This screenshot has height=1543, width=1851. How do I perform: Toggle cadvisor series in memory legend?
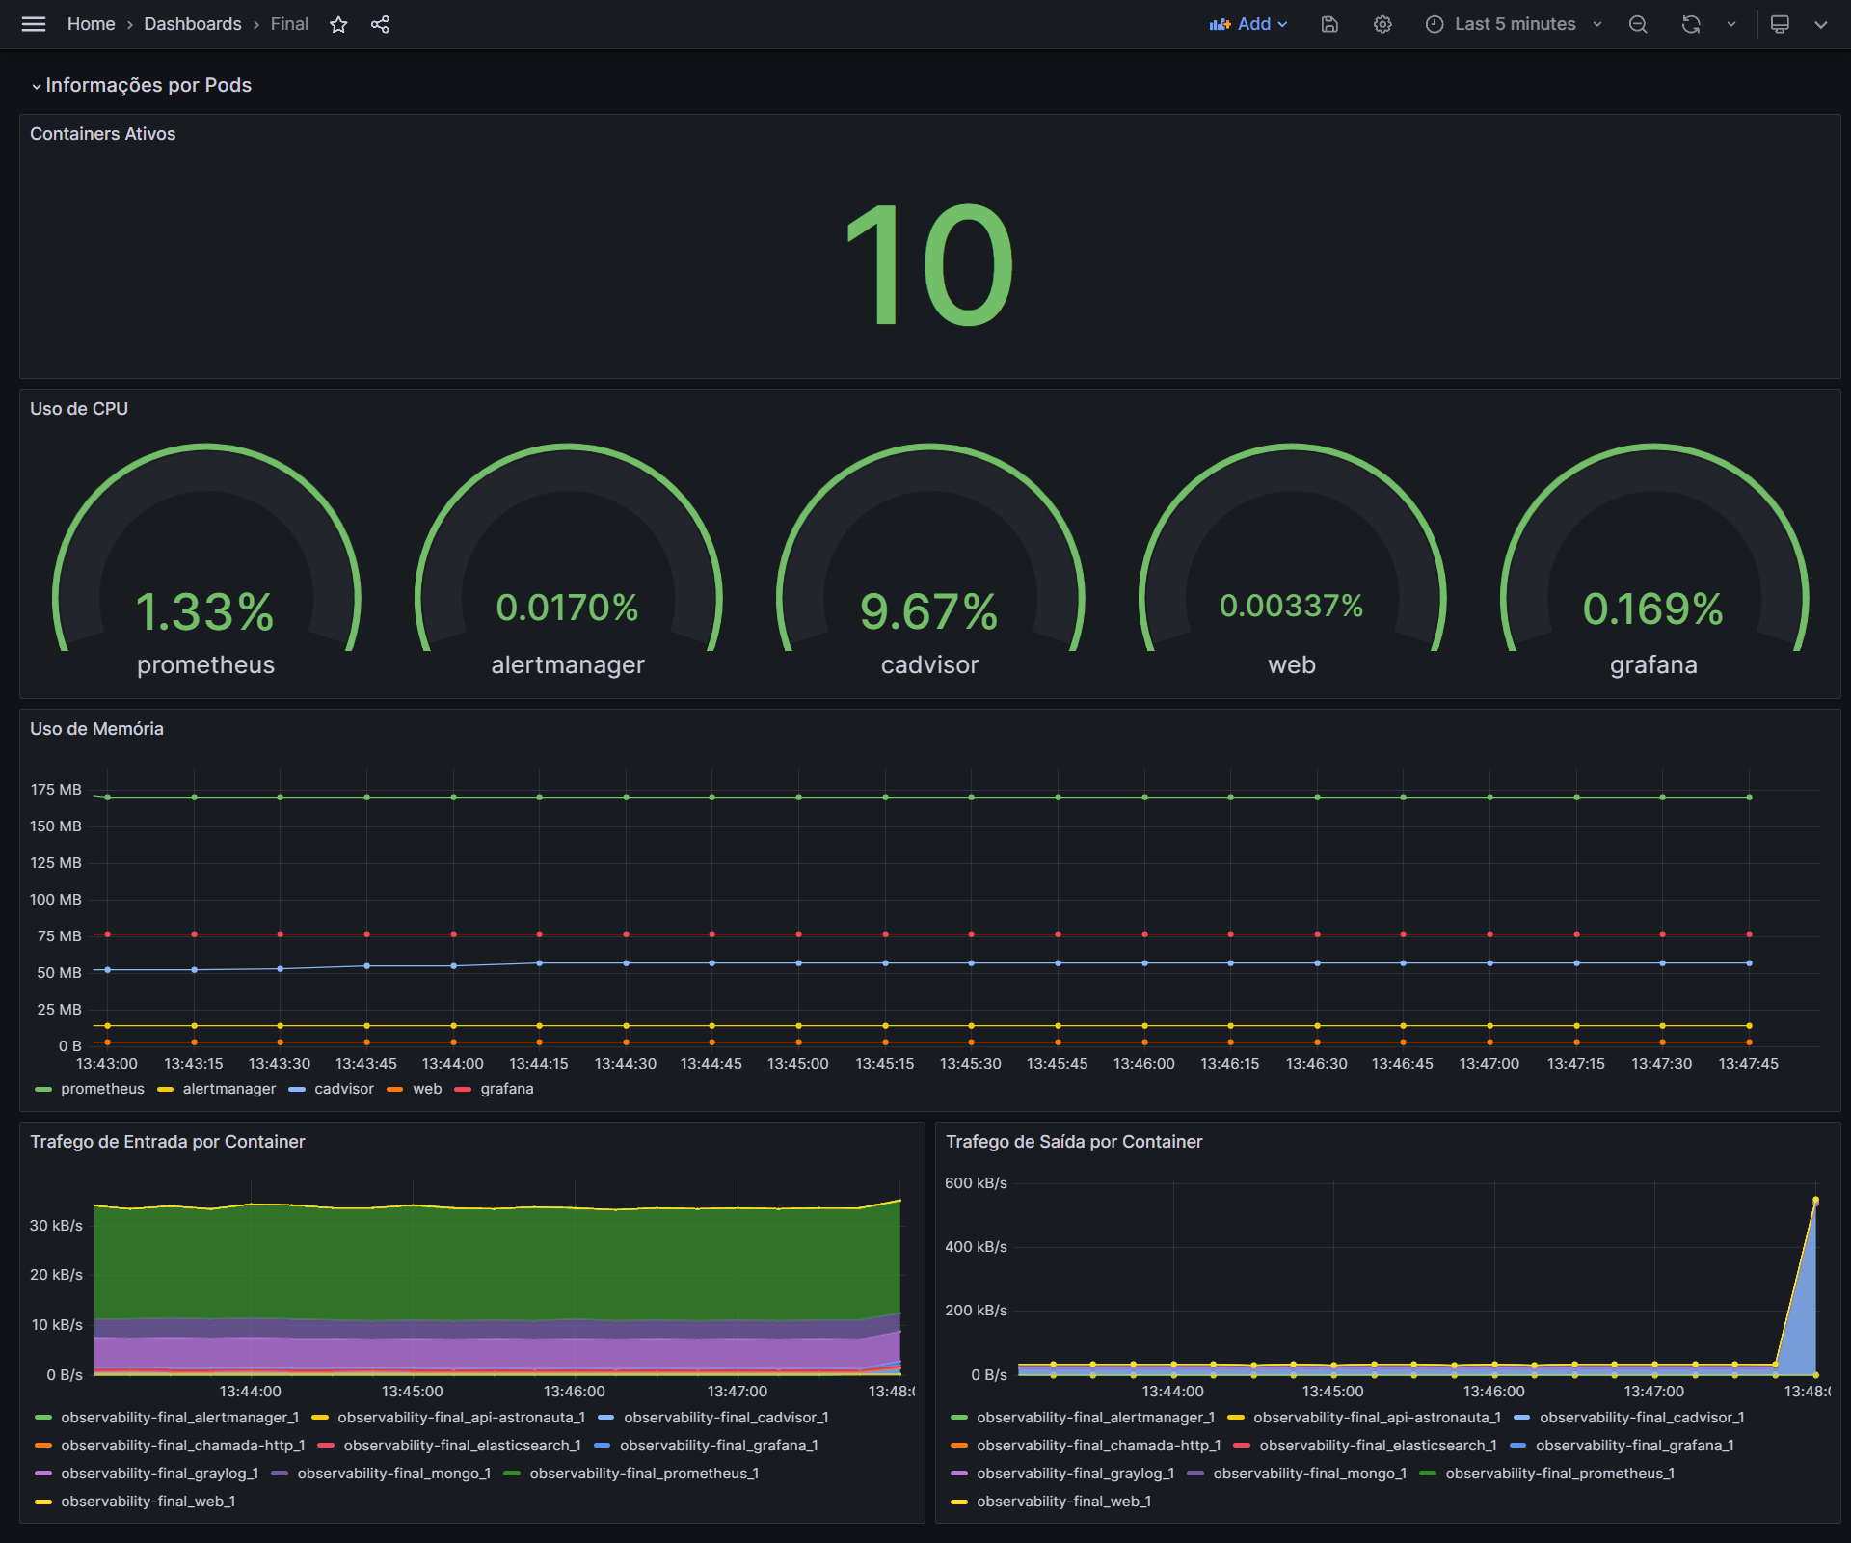point(343,1089)
